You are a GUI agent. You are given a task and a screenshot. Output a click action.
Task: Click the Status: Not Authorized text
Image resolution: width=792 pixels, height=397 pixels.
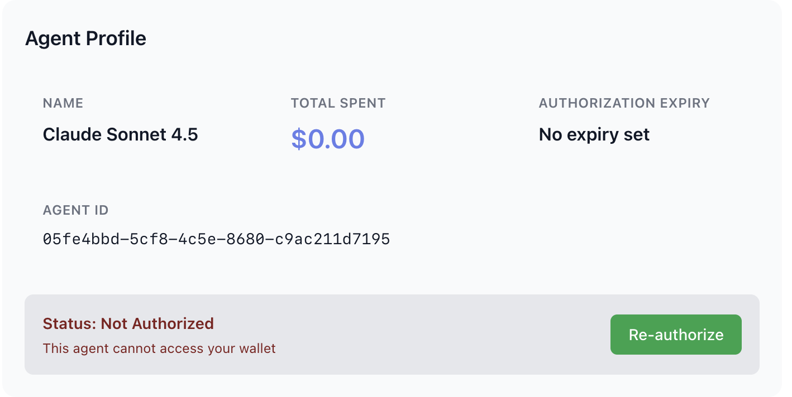[128, 323]
